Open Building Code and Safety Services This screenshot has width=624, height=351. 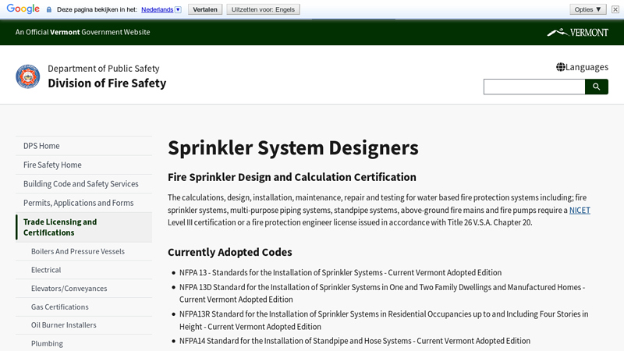pos(84,184)
